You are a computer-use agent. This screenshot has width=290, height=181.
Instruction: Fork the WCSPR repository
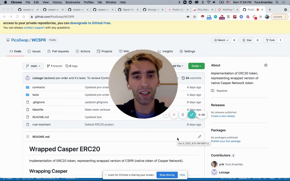270,40
